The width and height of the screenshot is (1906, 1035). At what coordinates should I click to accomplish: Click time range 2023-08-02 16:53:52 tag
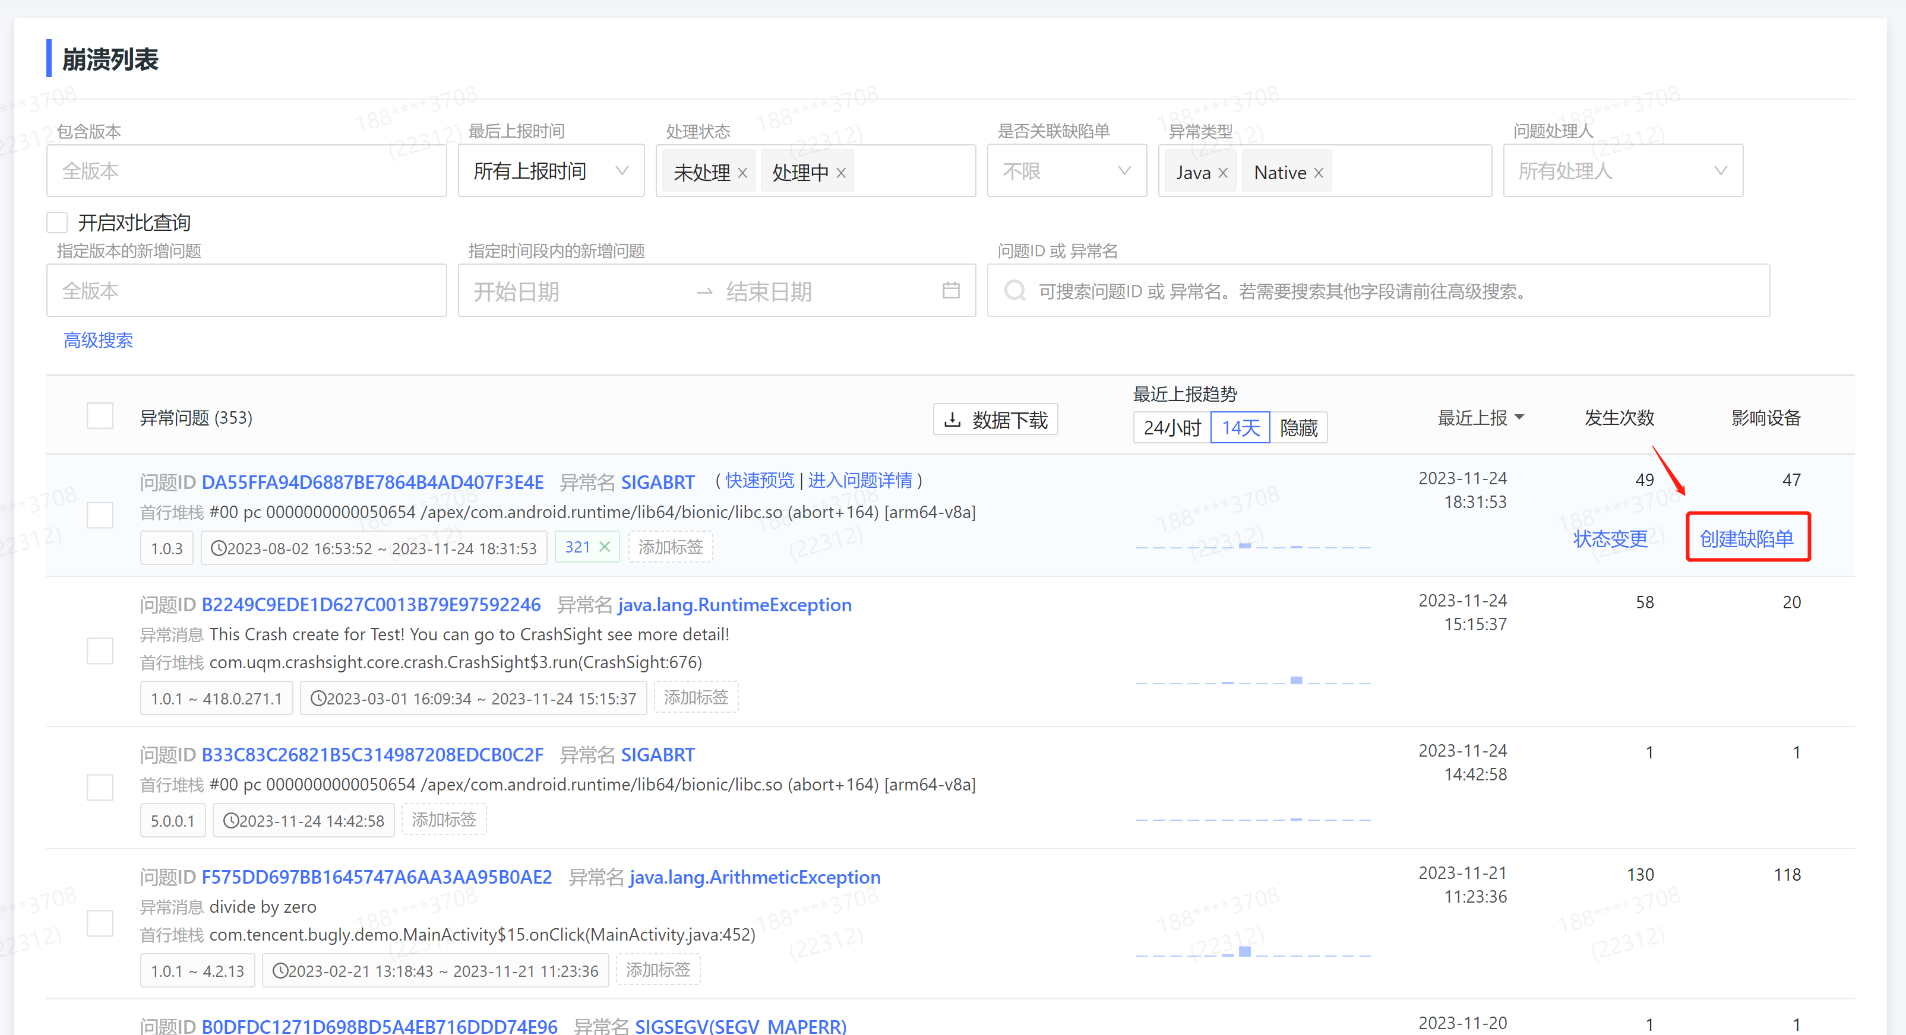(x=374, y=548)
